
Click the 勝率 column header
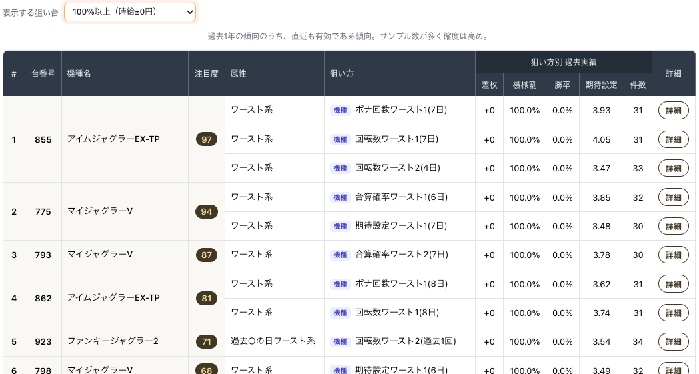(562, 85)
